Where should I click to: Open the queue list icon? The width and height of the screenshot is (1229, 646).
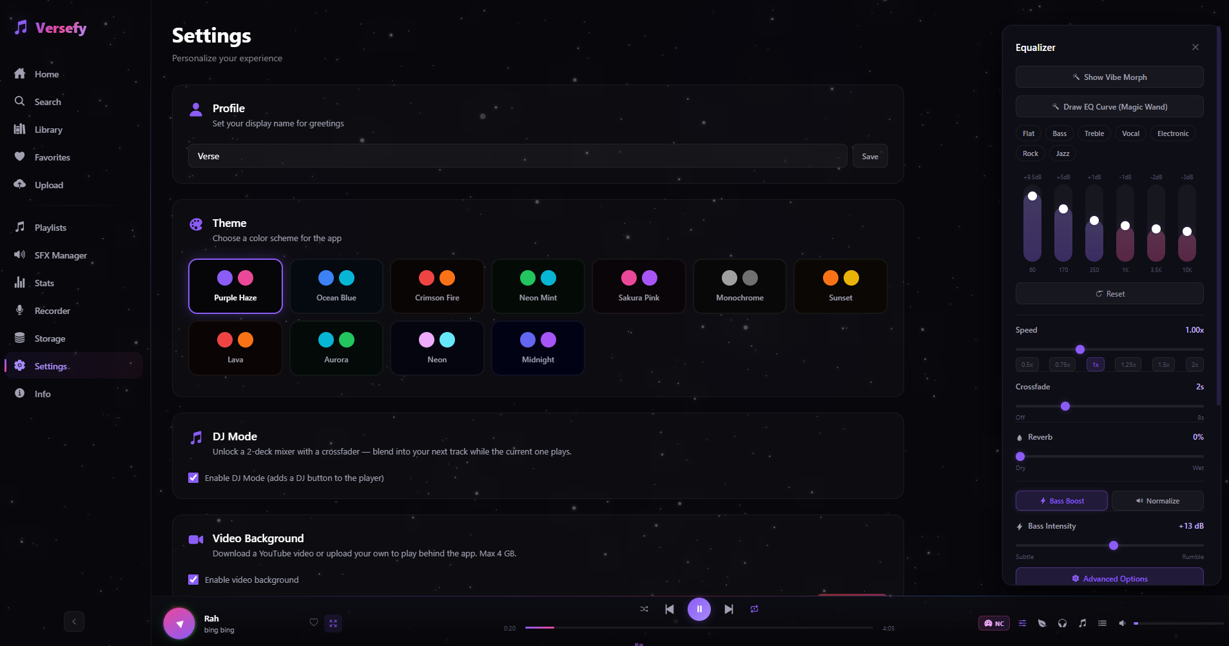click(x=1102, y=623)
